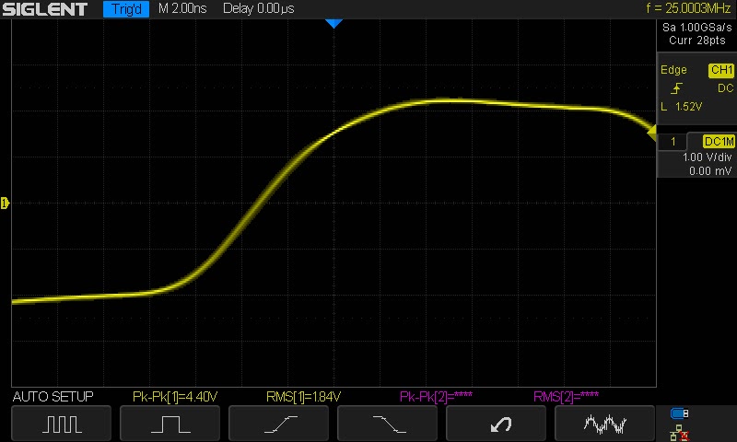
Task: Click the network disconnected status icon
Action: tap(679, 433)
